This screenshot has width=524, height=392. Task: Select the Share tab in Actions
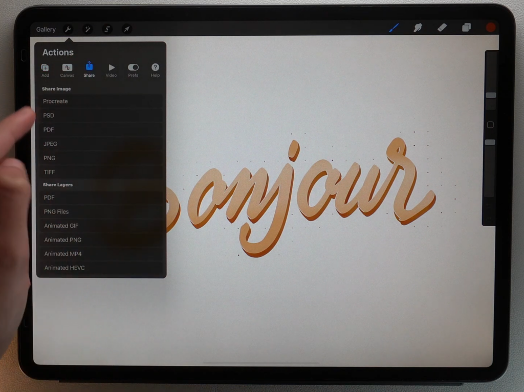pyautogui.click(x=89, y=70)
